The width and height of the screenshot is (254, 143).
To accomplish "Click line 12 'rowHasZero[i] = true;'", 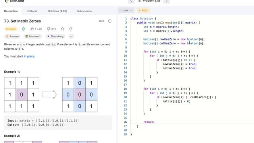I will (x=180, y=64).
